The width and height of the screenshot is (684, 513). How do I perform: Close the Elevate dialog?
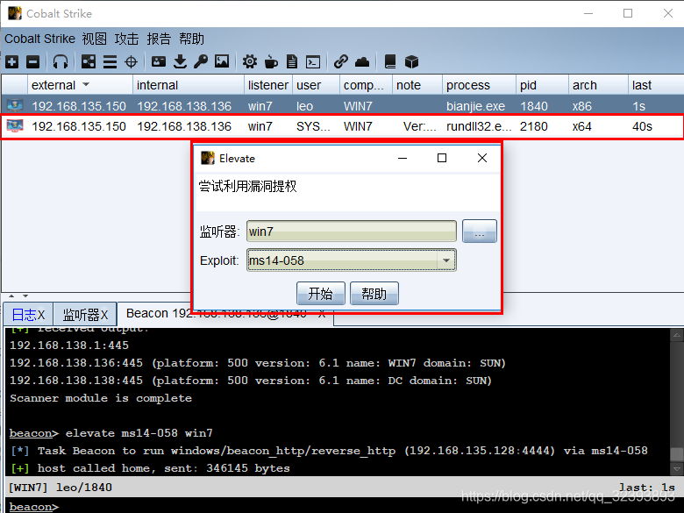[x=482, y=158]
